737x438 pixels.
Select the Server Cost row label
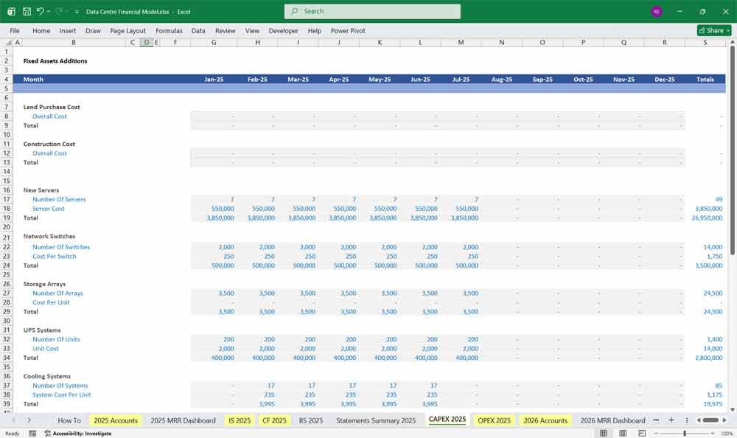(49, 208)
